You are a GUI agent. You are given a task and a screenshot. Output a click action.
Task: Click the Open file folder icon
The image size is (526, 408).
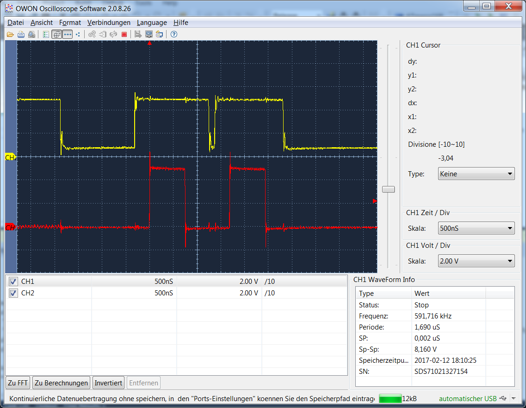pos(10,35)
